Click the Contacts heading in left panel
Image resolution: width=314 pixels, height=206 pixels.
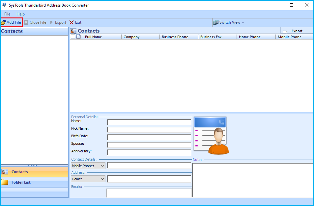(x=12, y=31)
